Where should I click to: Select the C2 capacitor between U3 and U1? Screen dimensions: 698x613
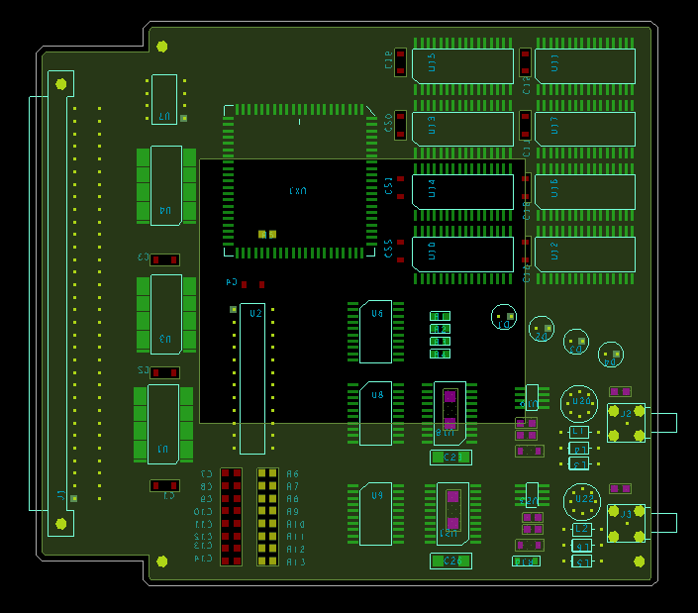click(x=164, y=372)
